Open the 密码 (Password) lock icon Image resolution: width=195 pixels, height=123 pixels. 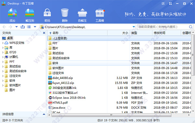(x=47, y=13)
